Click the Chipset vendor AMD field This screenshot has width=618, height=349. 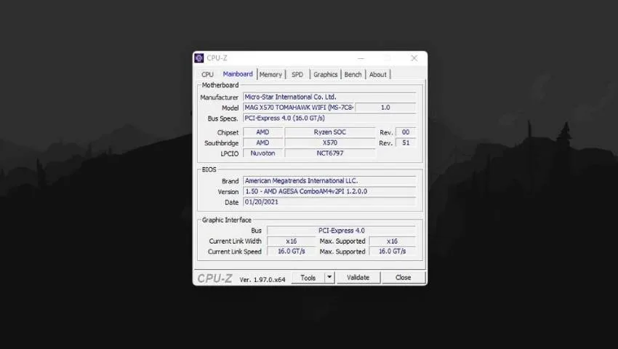(x=263, y=132)
